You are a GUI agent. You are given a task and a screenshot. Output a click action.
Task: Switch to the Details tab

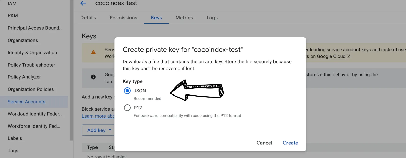click(x=88, y=18)
